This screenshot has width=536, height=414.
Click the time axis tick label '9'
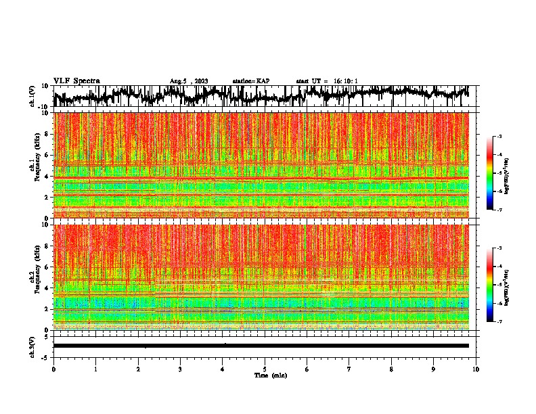433,369
